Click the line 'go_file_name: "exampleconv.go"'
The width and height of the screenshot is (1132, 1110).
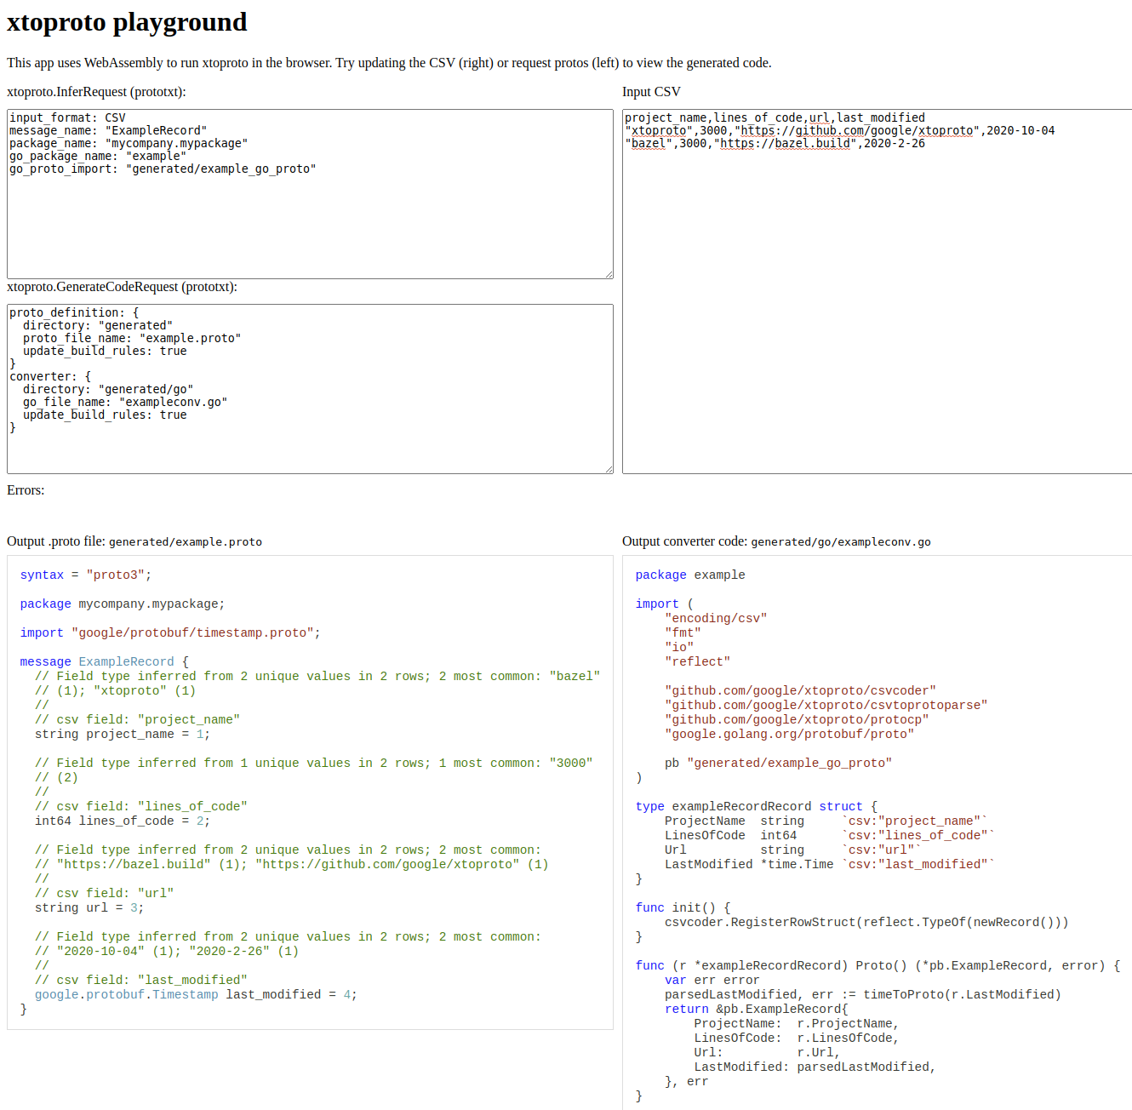125,402
